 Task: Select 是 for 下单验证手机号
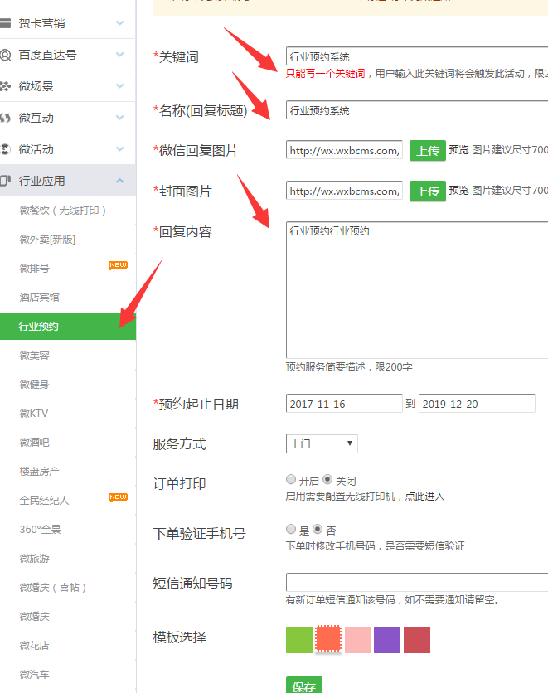coord(291,529)
